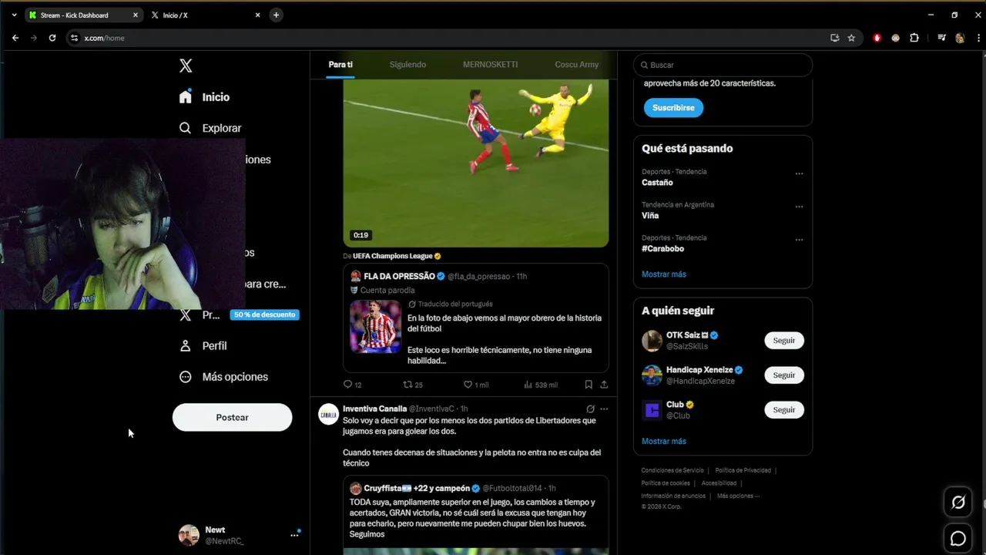Screen dimensions: 986x555
Task: Open options for Viña trend
Action: click(x=799, y=207)
